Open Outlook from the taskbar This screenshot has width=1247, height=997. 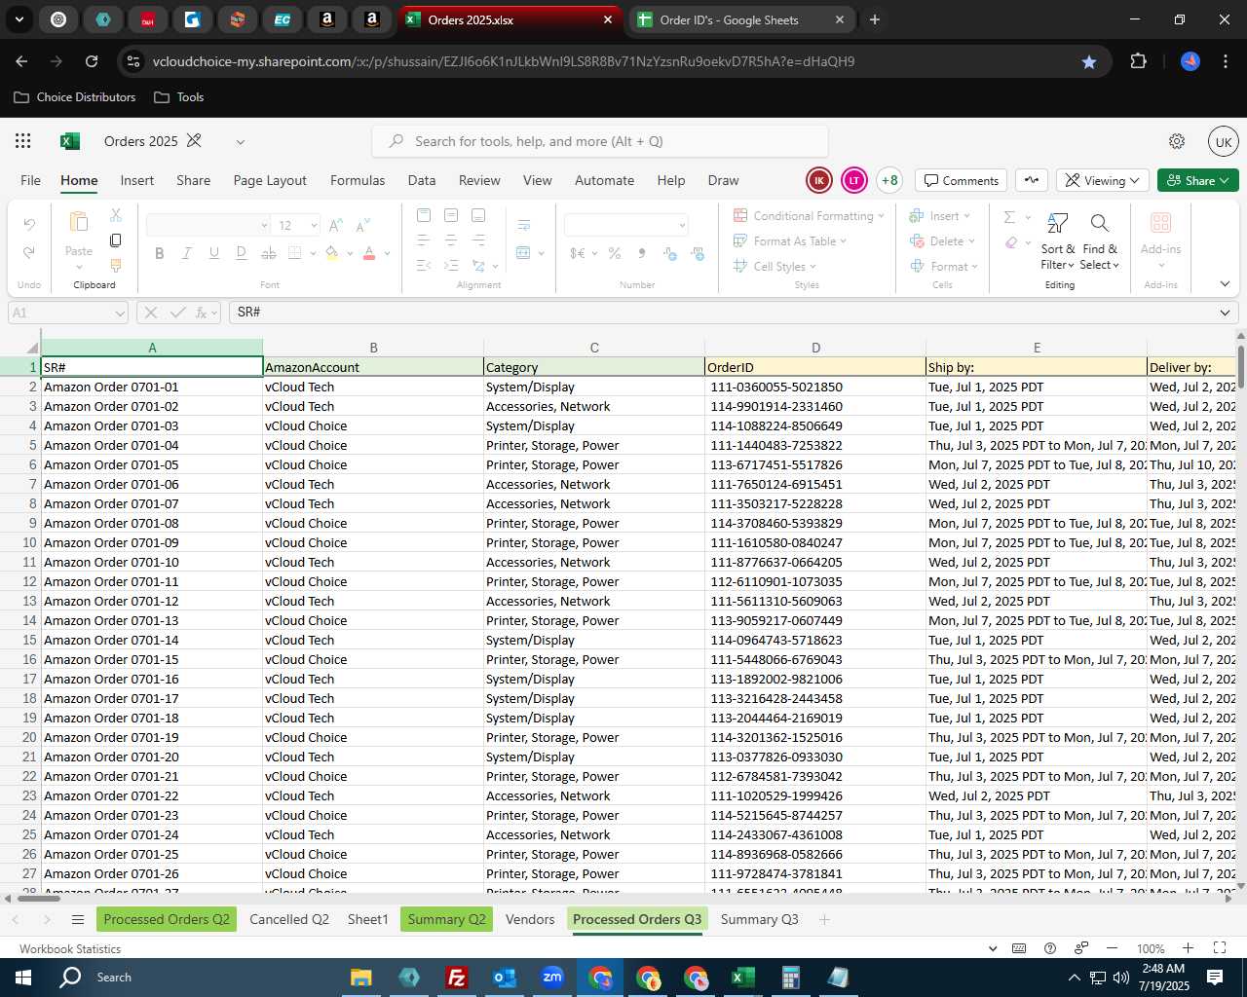pyautogui.click(x=505, y=978)
